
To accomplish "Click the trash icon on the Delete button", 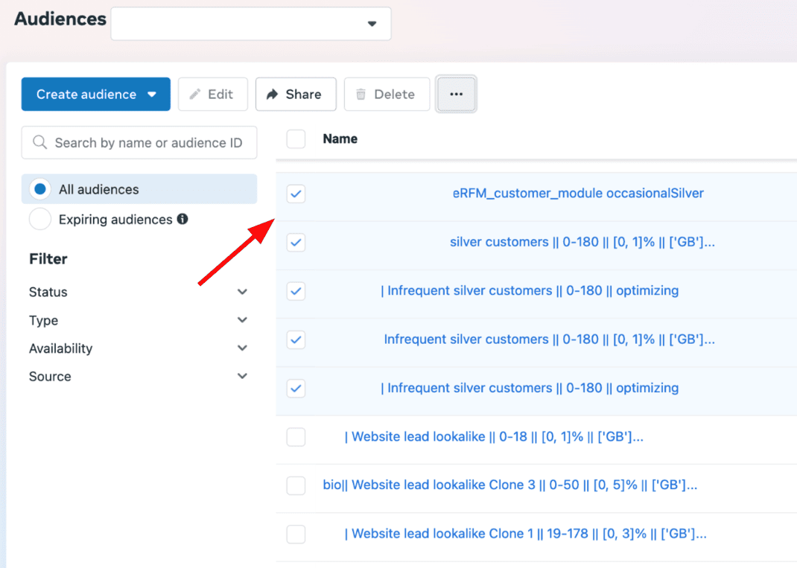I will point(361,94).
